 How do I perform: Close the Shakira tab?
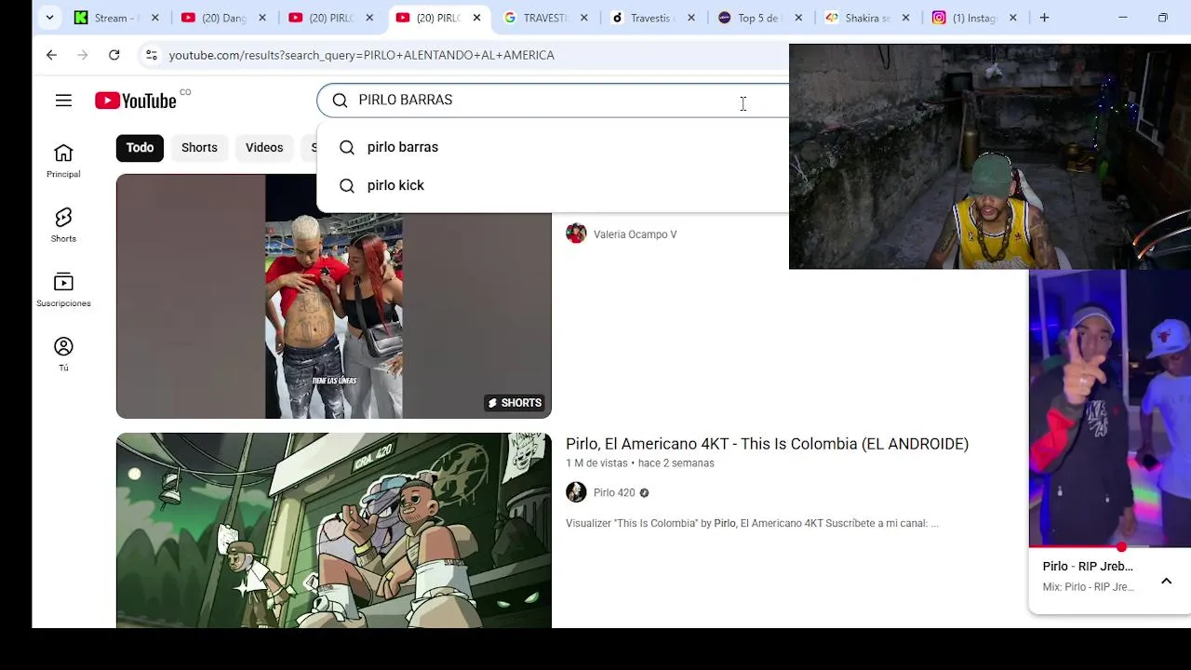905,18
